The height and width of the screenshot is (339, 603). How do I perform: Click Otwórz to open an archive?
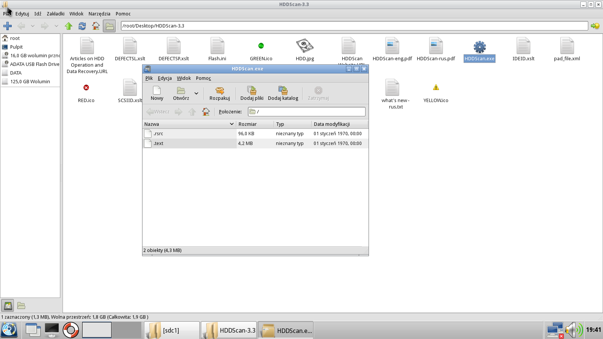[181, 93]
